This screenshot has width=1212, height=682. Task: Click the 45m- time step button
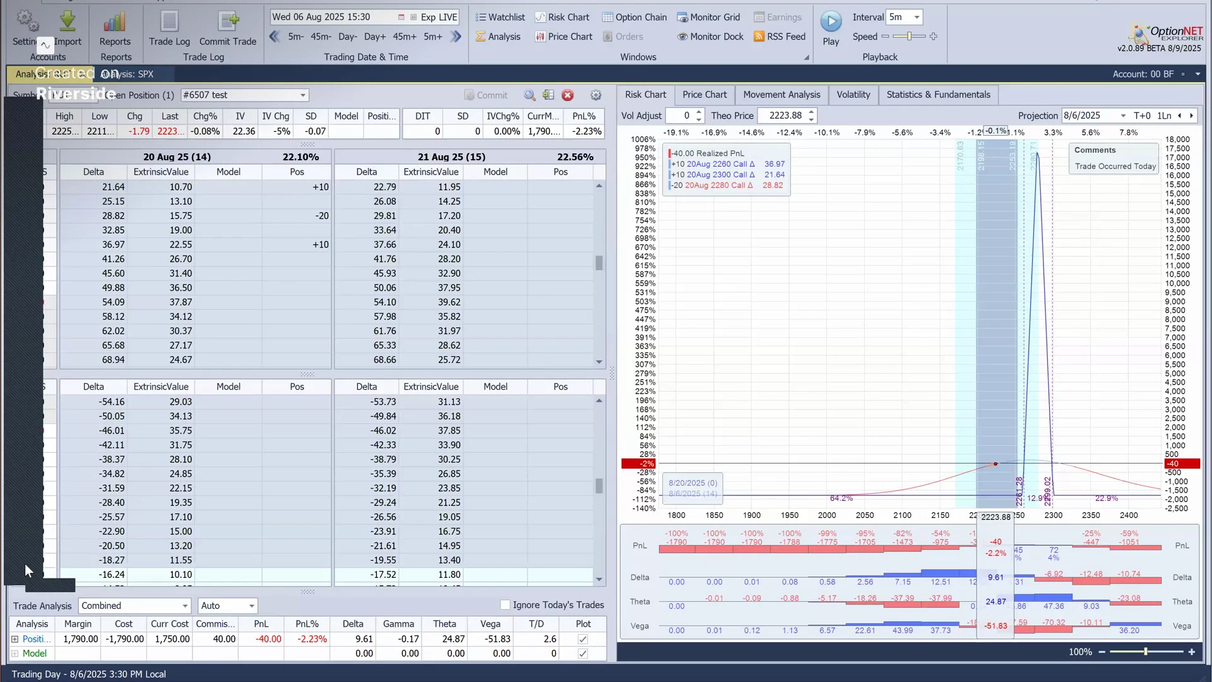click(x=321, y=37)
